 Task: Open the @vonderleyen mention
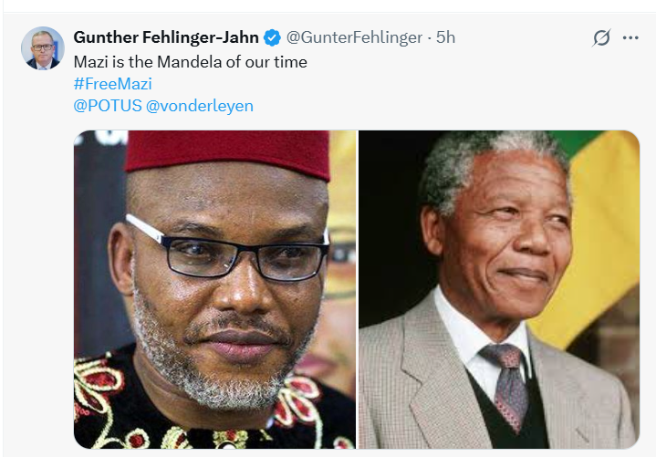(200, 106)
